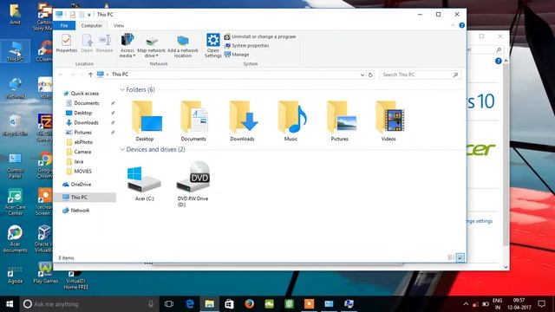This screenshot has height=312, width=555.
Task: Select the Play Games desktop icon
Action: tap(45, 273)
